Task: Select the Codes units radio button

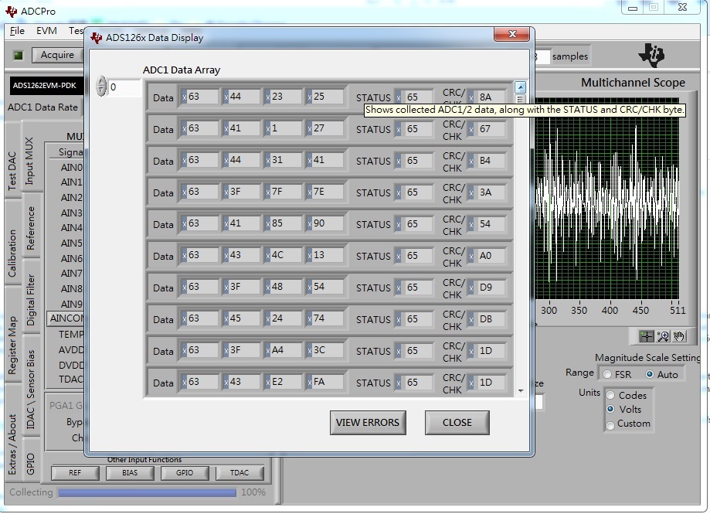Action: click(x=610, y=395)
